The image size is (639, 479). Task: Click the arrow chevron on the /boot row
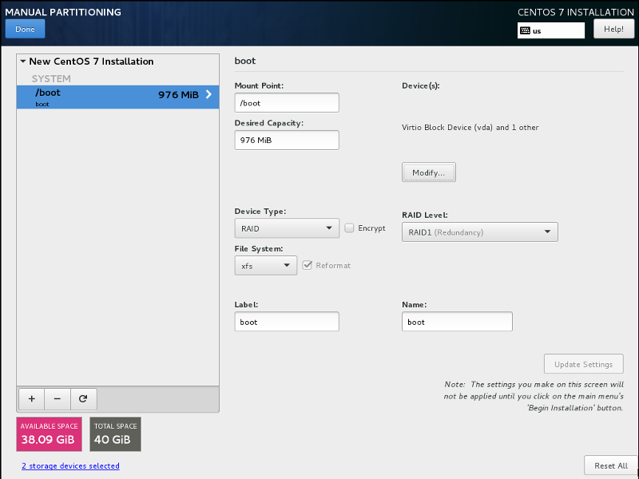click(x=212, y=94)
